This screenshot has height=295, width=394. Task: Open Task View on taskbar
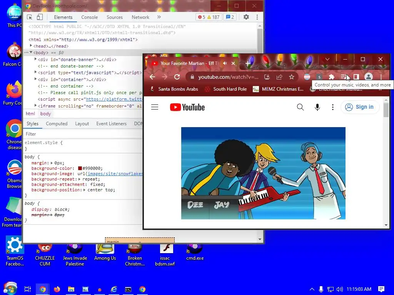point(28,289)
